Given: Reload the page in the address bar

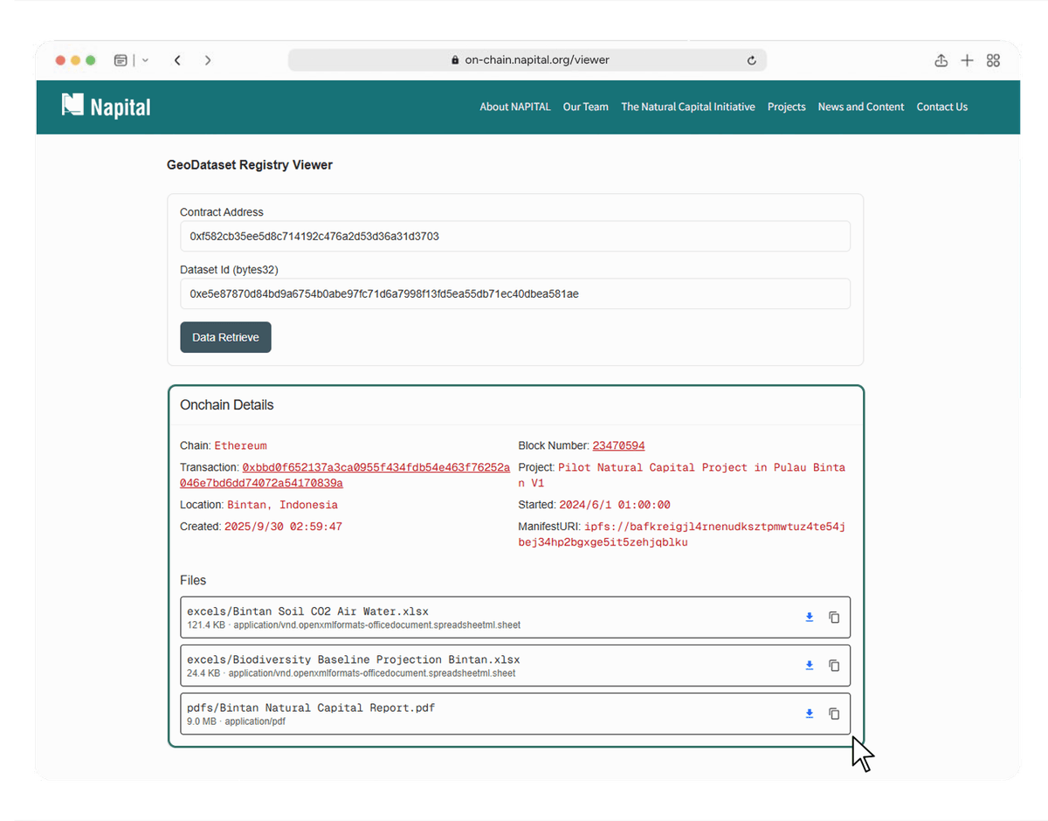Looking at the screenshot, I should pyautogui.click(x=751, y=60).
